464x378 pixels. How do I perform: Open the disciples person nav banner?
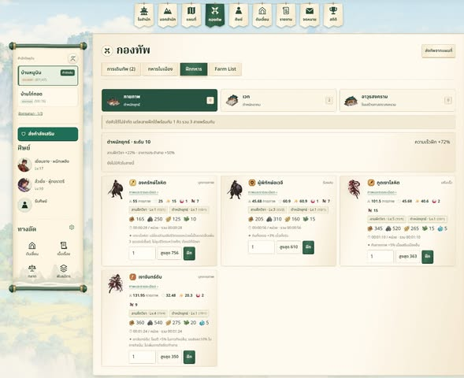239,15
